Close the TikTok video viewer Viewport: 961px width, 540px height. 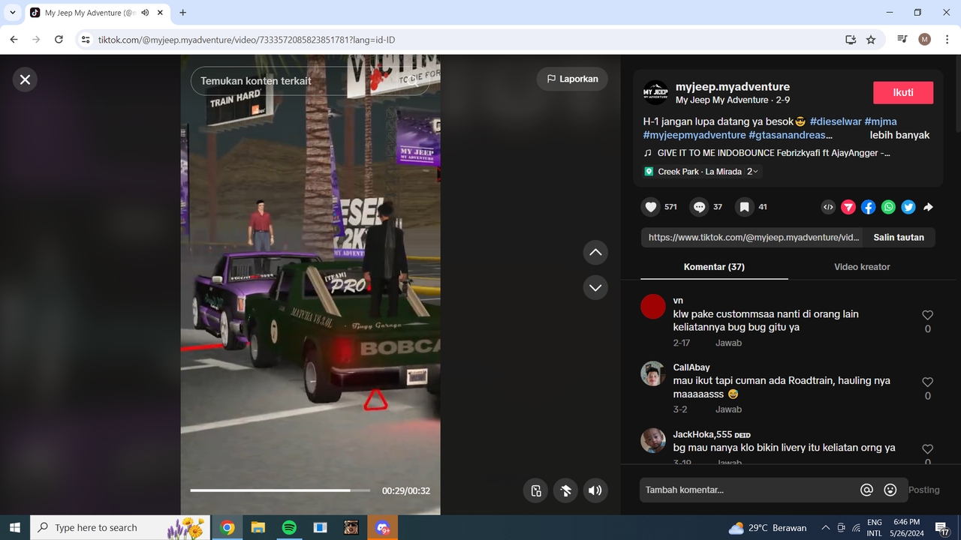[x=25, y=79]
